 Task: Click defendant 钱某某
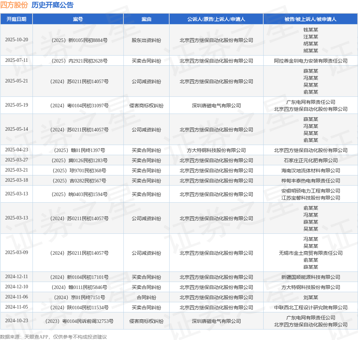(311, 30)
